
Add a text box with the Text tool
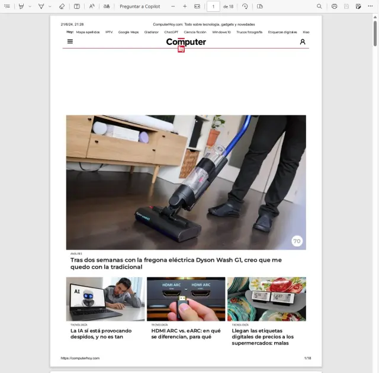pos(77,6)
